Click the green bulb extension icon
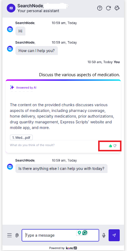The height and width of the screenshot is (251, 127). (x=79, y=233)
